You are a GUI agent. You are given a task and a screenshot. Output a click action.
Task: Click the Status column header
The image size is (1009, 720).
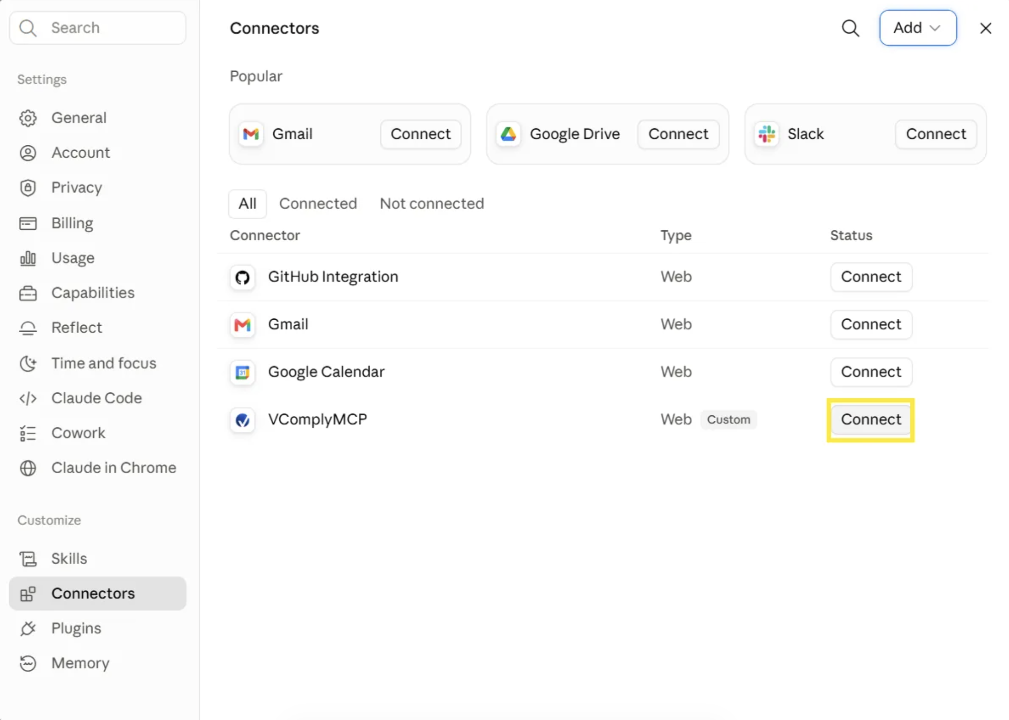pos(851,235)
